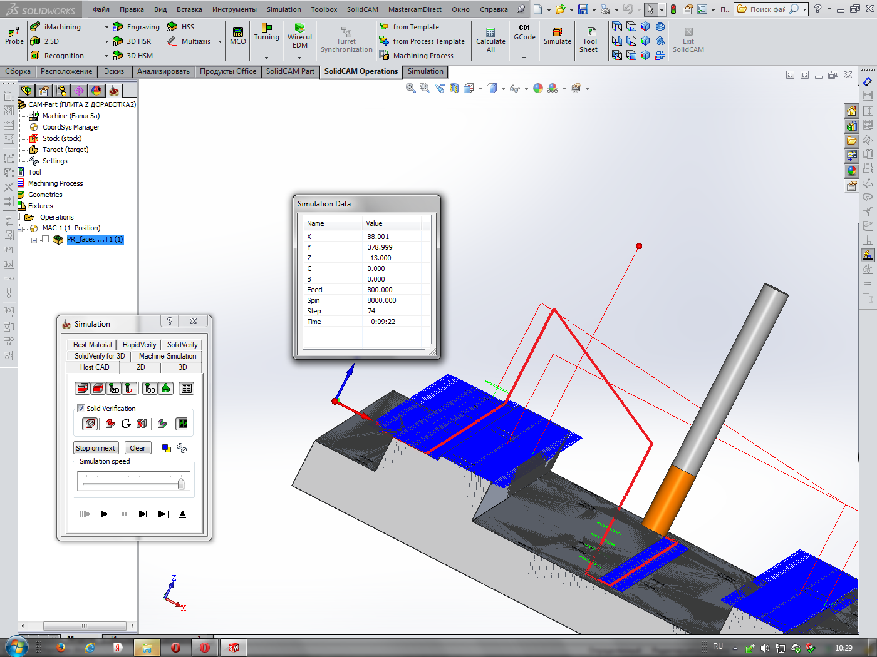877x657 pixels.
Task: Open the iMachining dropdown arrow
Action: point(106,27)
